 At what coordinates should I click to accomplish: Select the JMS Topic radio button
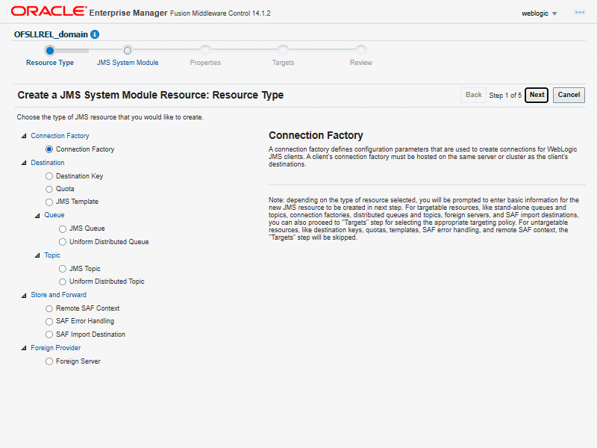coord(63,269)
